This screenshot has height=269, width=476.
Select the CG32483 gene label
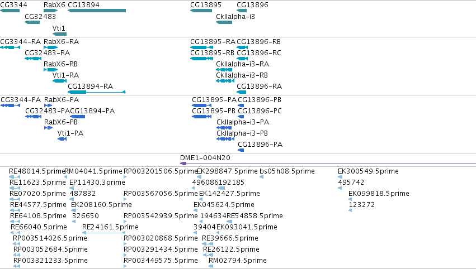[x=40, y=16]
